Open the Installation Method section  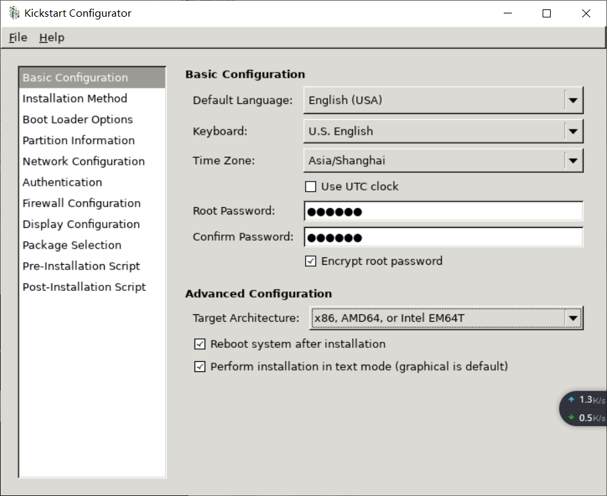tap(92, 99)
